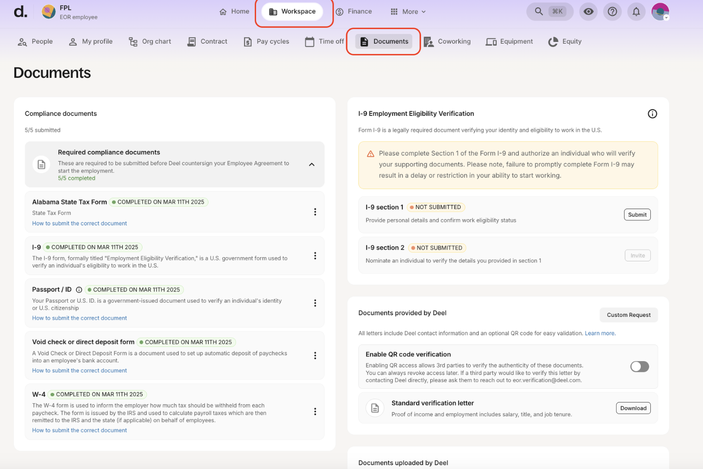Viewport: 703px width, 469px height.
Task: Open the notifications bell
Action: click(x=636, y=11)
